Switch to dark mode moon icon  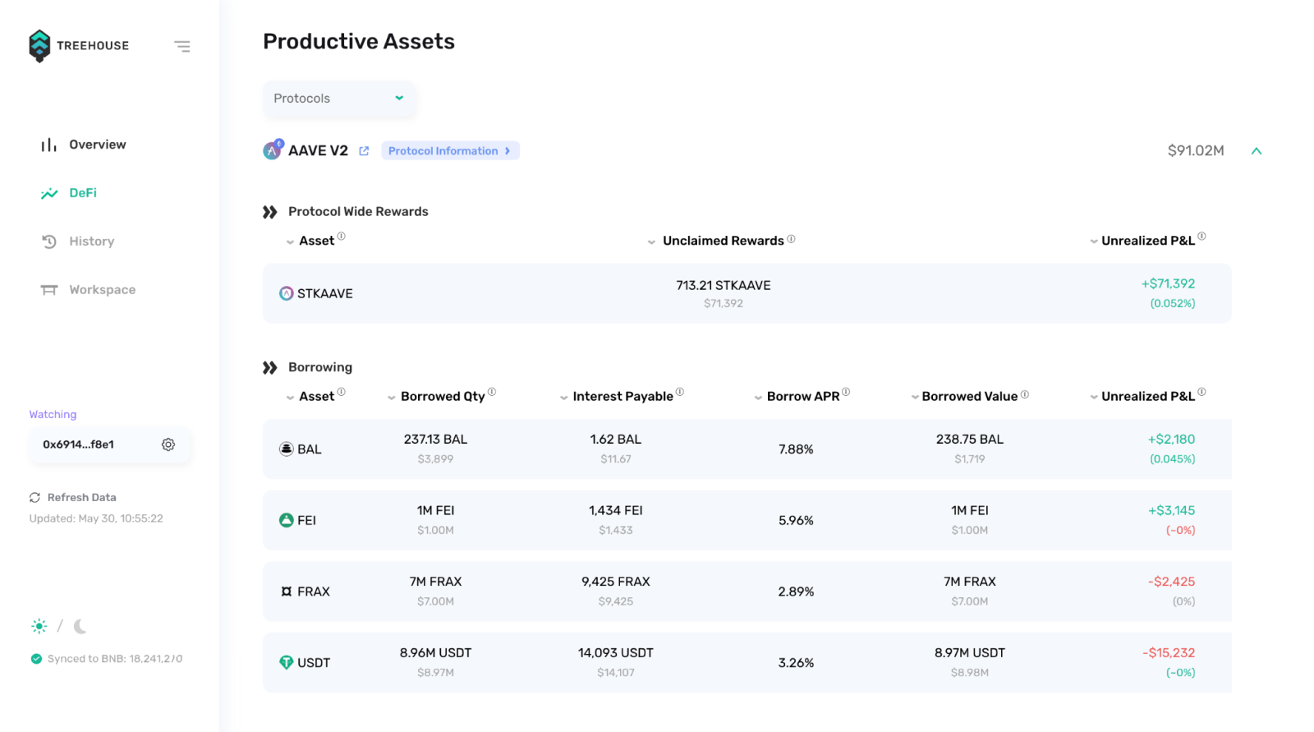click(80, 626)
